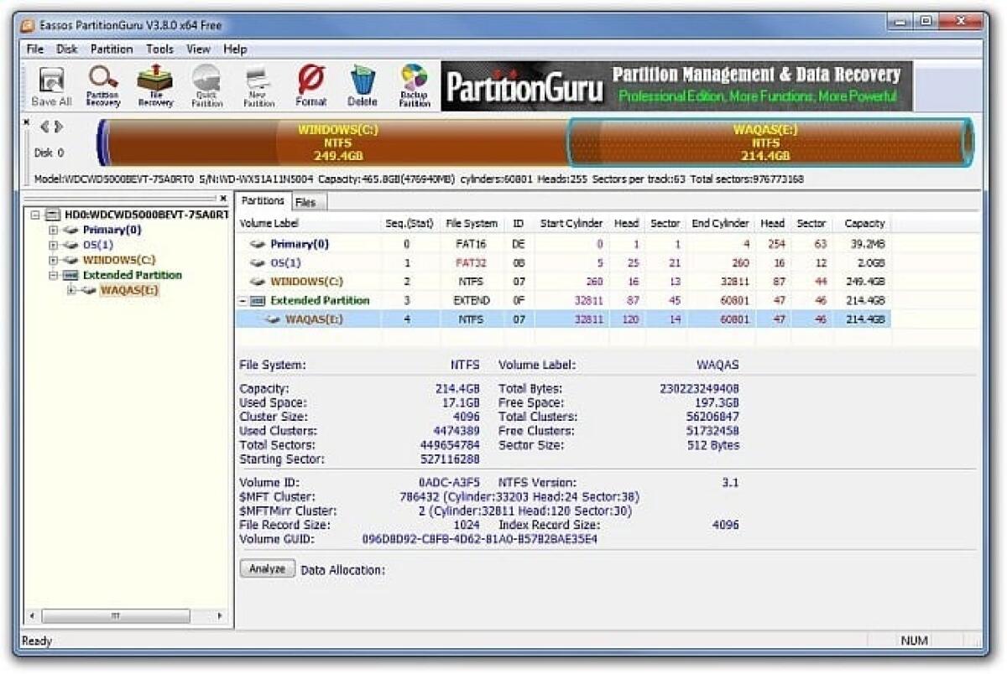The image size is (1007, 674).
Task: Open the Tools menu
Action: (x=159, y=49)
